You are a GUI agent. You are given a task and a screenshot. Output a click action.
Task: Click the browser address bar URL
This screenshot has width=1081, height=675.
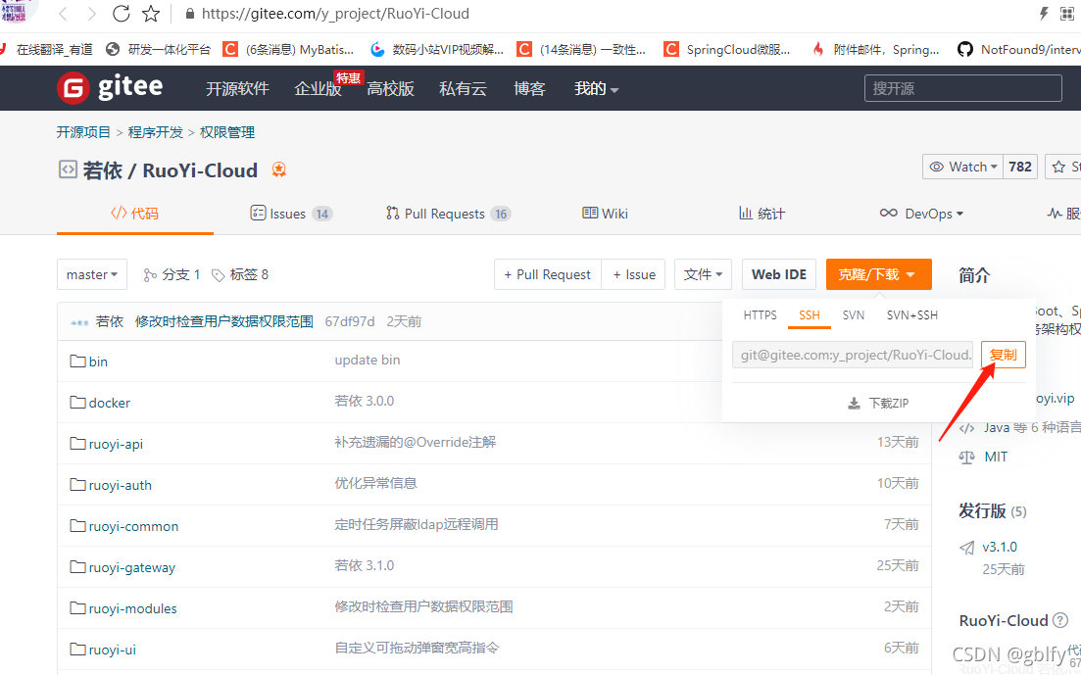336,14
